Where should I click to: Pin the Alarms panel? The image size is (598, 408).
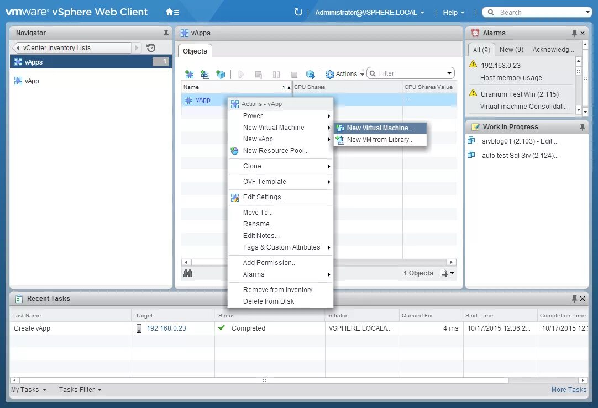574,33
